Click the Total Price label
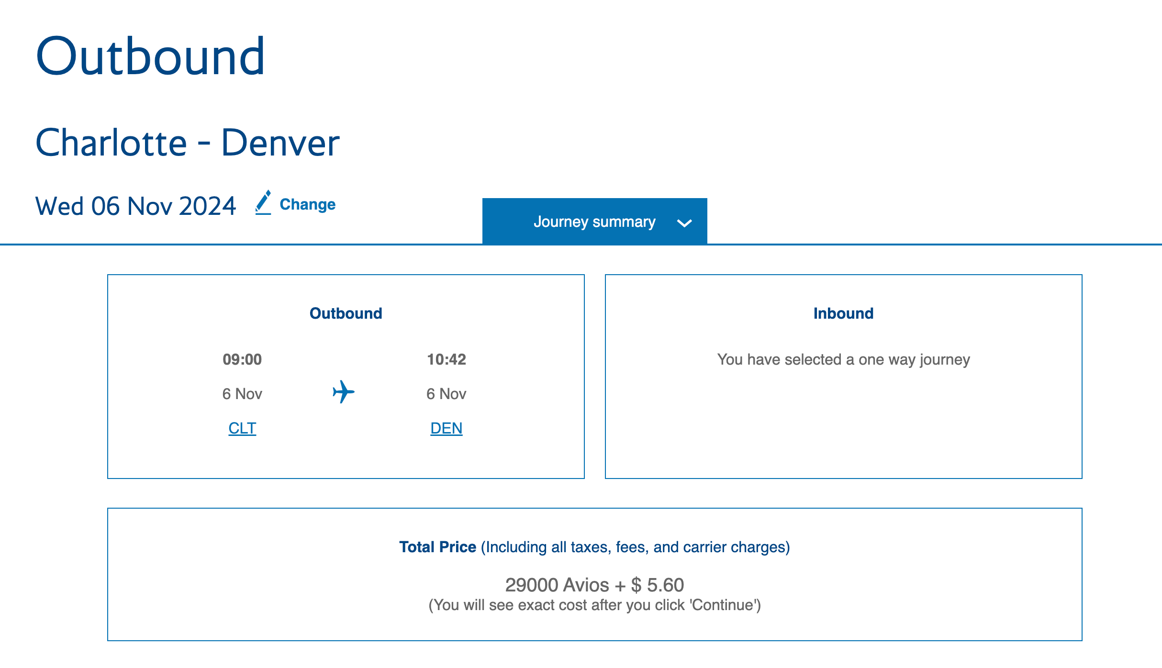The height and width of the screenshot is (668, 1162). (x=437, y=547)
